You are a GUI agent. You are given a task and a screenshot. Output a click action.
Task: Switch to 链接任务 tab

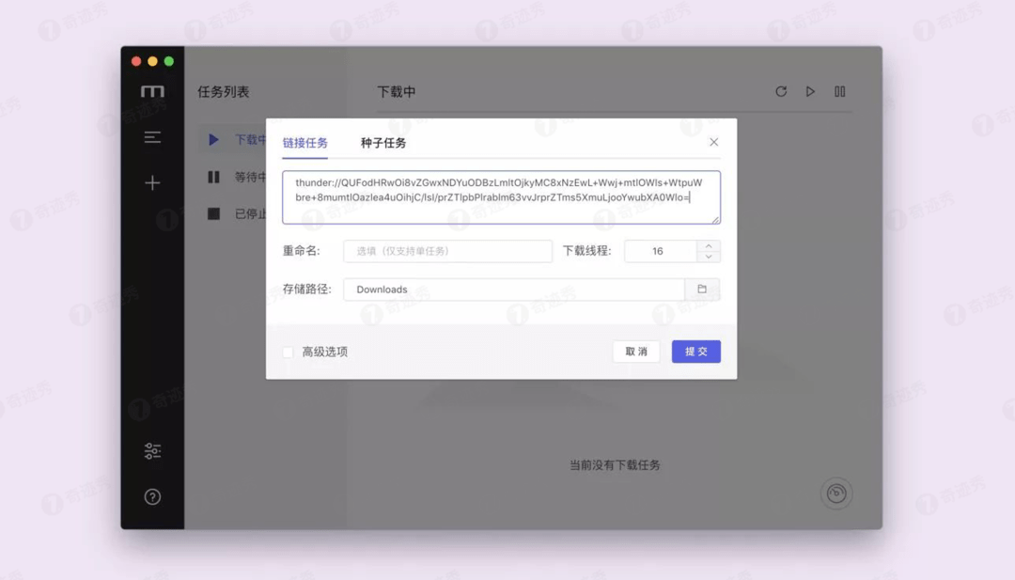coord(304,142)
